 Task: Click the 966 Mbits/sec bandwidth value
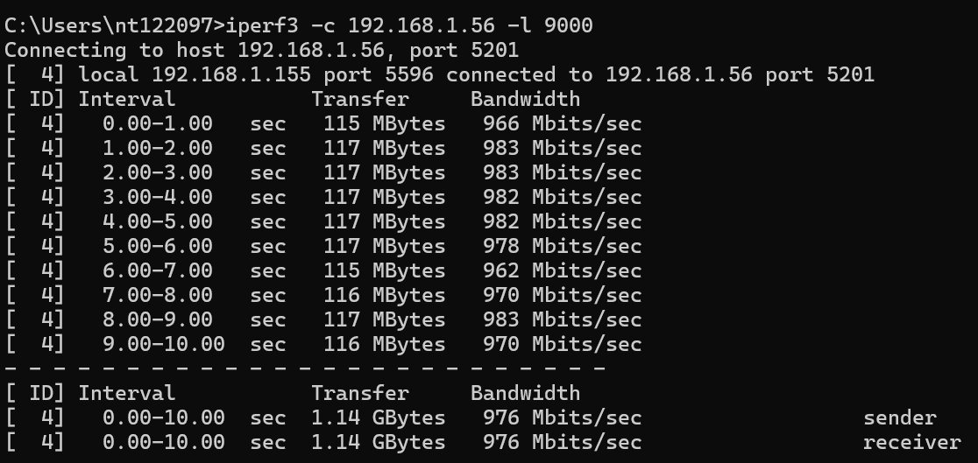coord(563,123)
